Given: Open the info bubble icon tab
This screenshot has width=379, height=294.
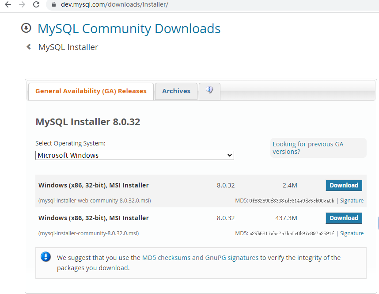Looking at the screenshot, I should [209, 91].
